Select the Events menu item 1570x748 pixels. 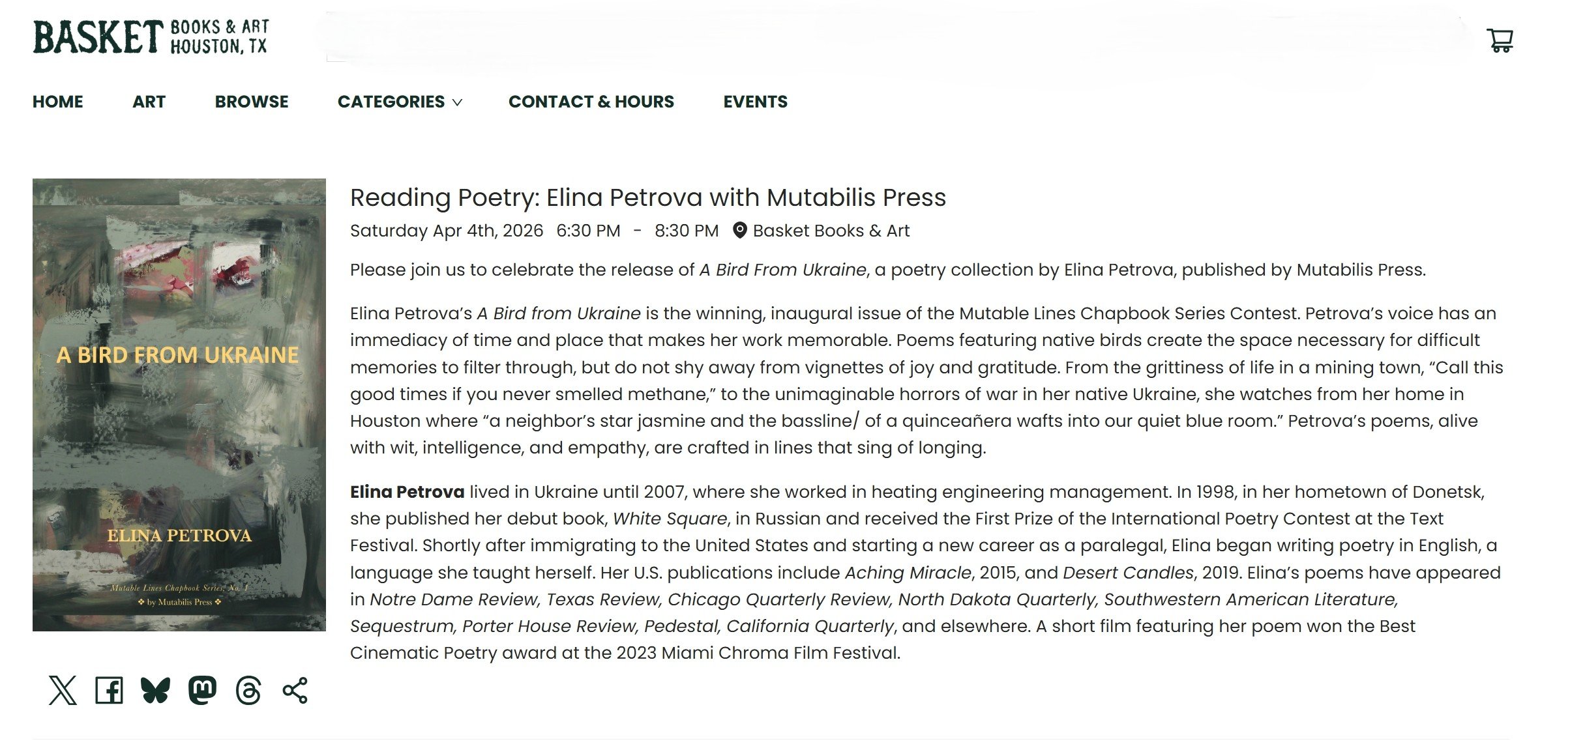756,102
